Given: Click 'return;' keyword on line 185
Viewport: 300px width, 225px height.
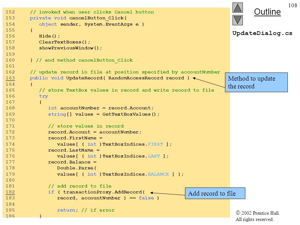Looking at the screenshot, I should [x=67, y=210].
